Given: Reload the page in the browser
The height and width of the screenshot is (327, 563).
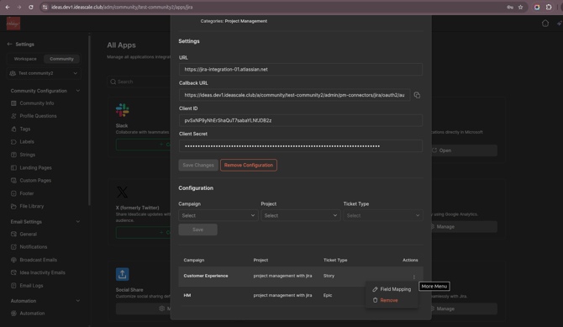Looking at the screenshot, I should pos(31,8).
